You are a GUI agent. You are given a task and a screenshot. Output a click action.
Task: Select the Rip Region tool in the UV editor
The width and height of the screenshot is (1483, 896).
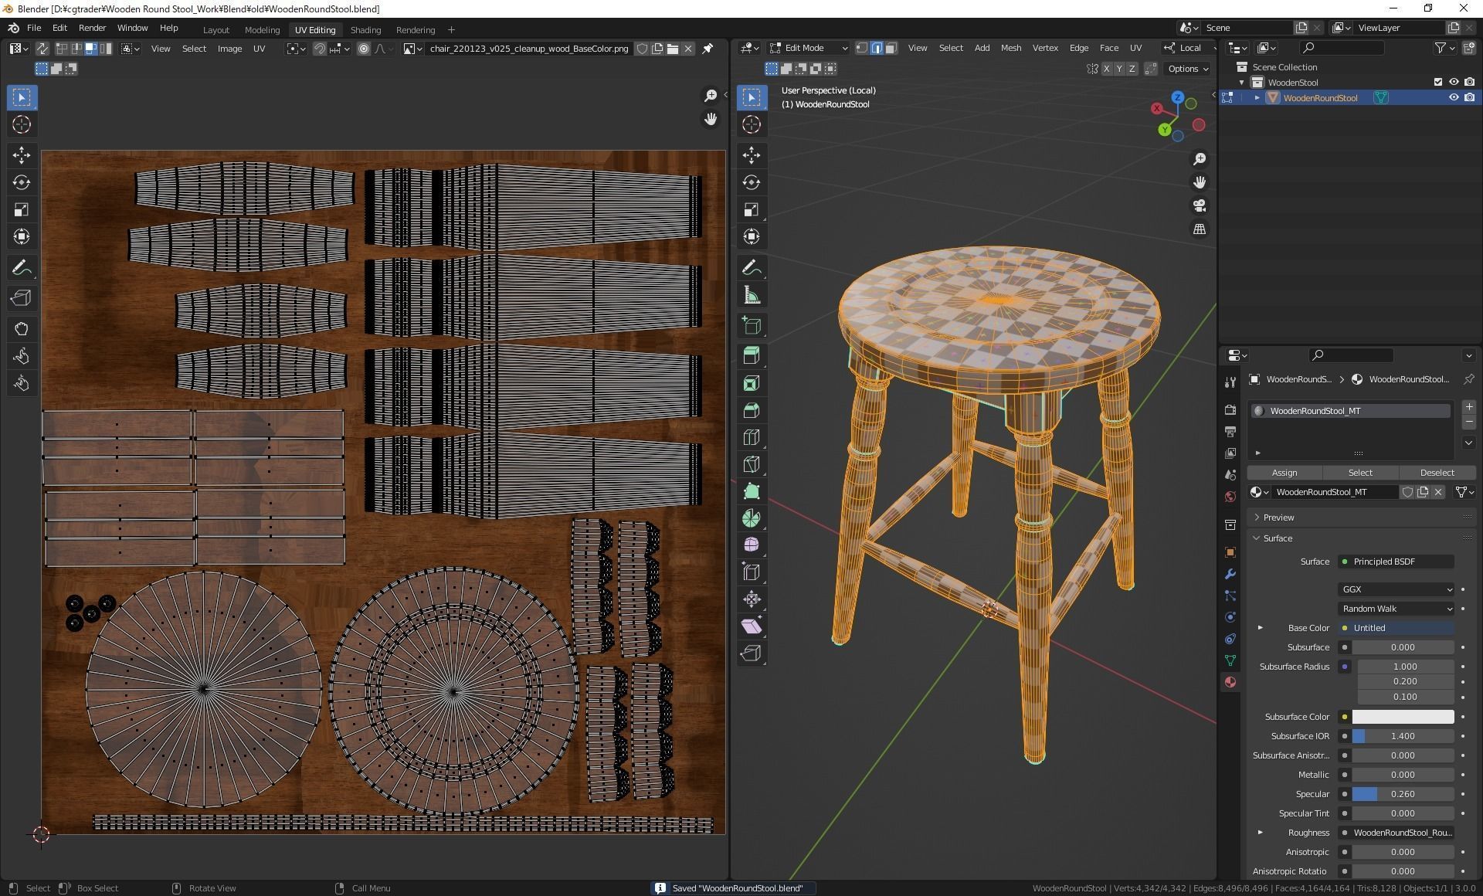pos(22,298)
